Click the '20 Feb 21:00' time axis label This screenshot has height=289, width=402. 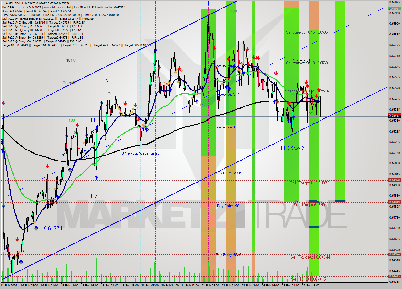171,286
